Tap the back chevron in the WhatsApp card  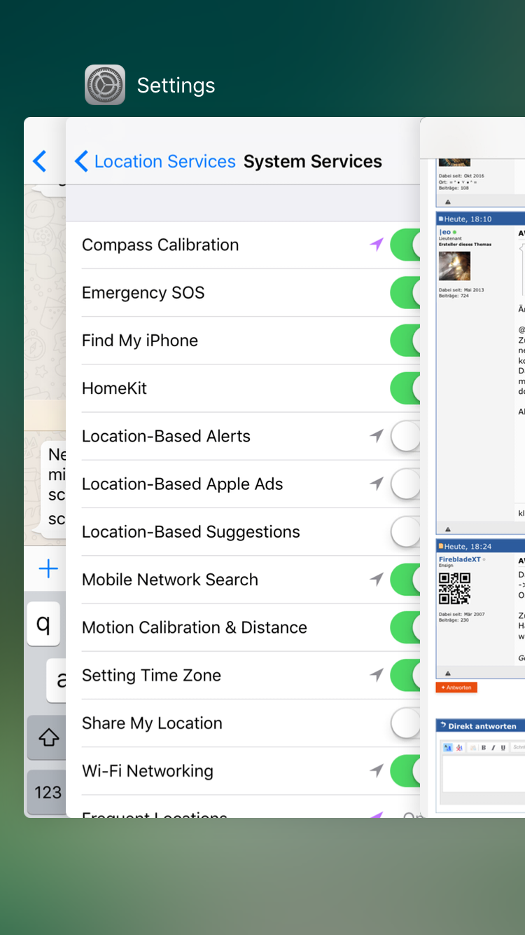point(40,161)
